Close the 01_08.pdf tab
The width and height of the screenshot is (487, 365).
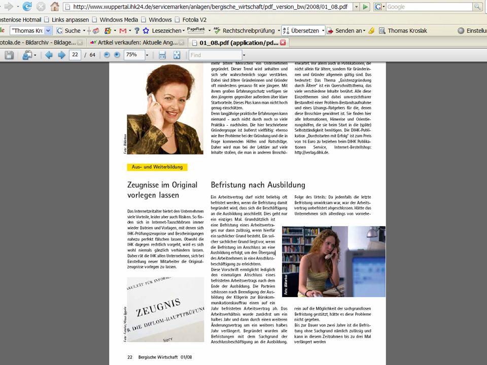pos(283,43)
